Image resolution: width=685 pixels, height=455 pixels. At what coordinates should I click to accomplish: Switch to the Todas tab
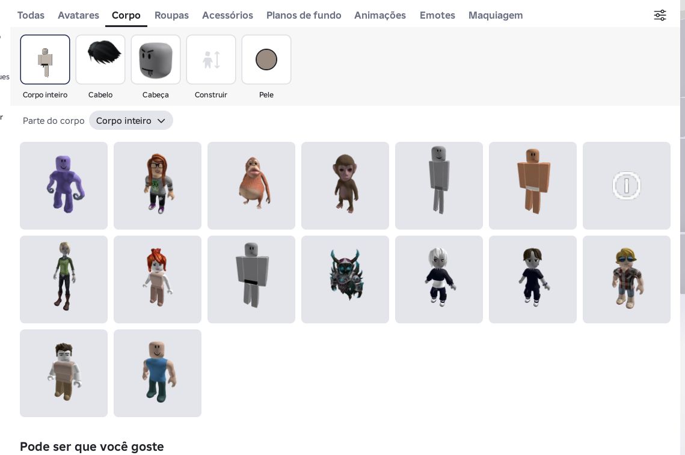(31, 15)
